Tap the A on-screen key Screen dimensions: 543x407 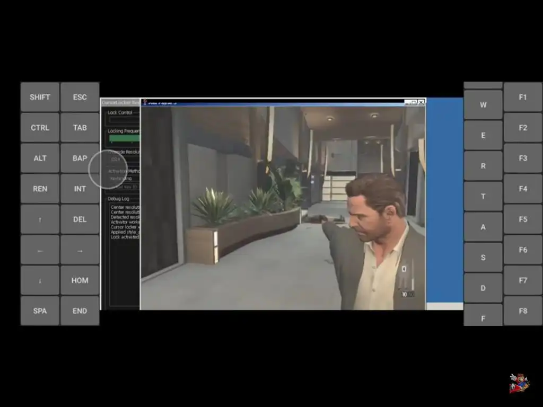pos(483,227)
